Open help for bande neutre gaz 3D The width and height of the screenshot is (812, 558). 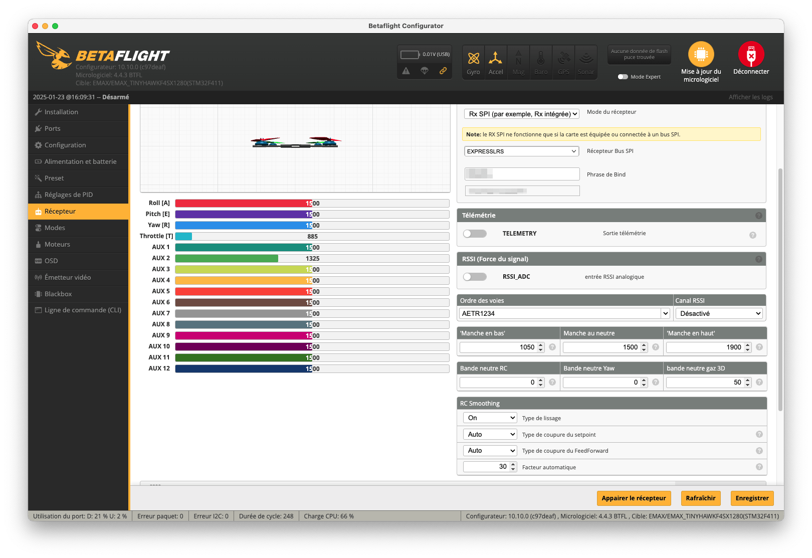(x=759, y=382)
